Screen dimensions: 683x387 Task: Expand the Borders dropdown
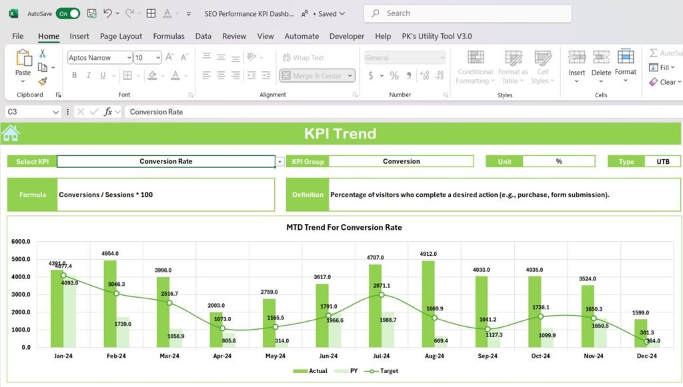[139, 76]
